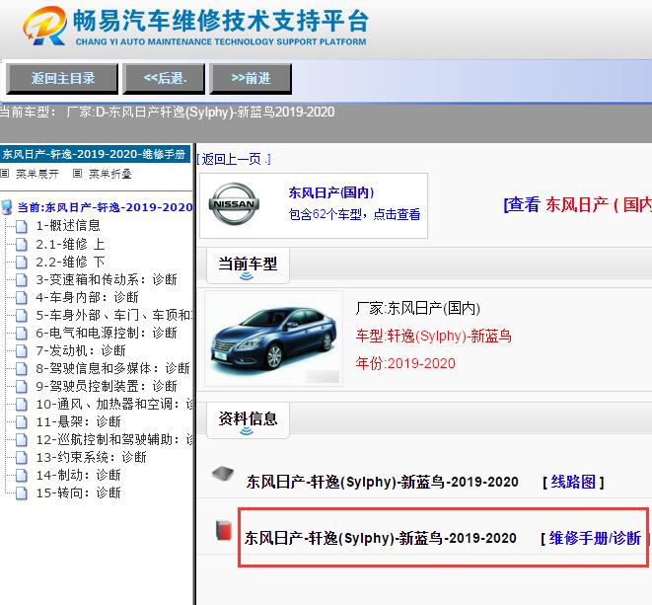
Task: Click document icon beside 3-变速箱和传动系
Action: coord(21,280)
